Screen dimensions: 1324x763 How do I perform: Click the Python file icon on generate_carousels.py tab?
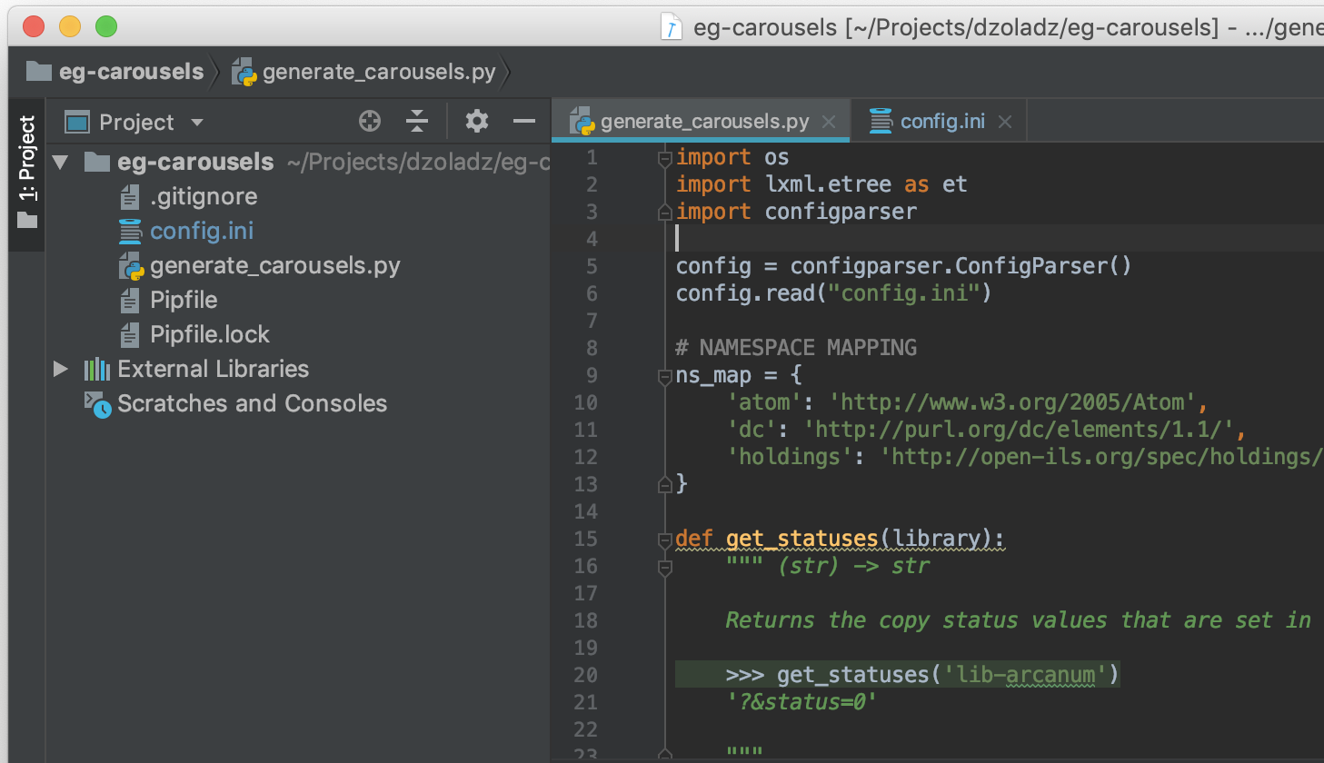tap(582, 122)
